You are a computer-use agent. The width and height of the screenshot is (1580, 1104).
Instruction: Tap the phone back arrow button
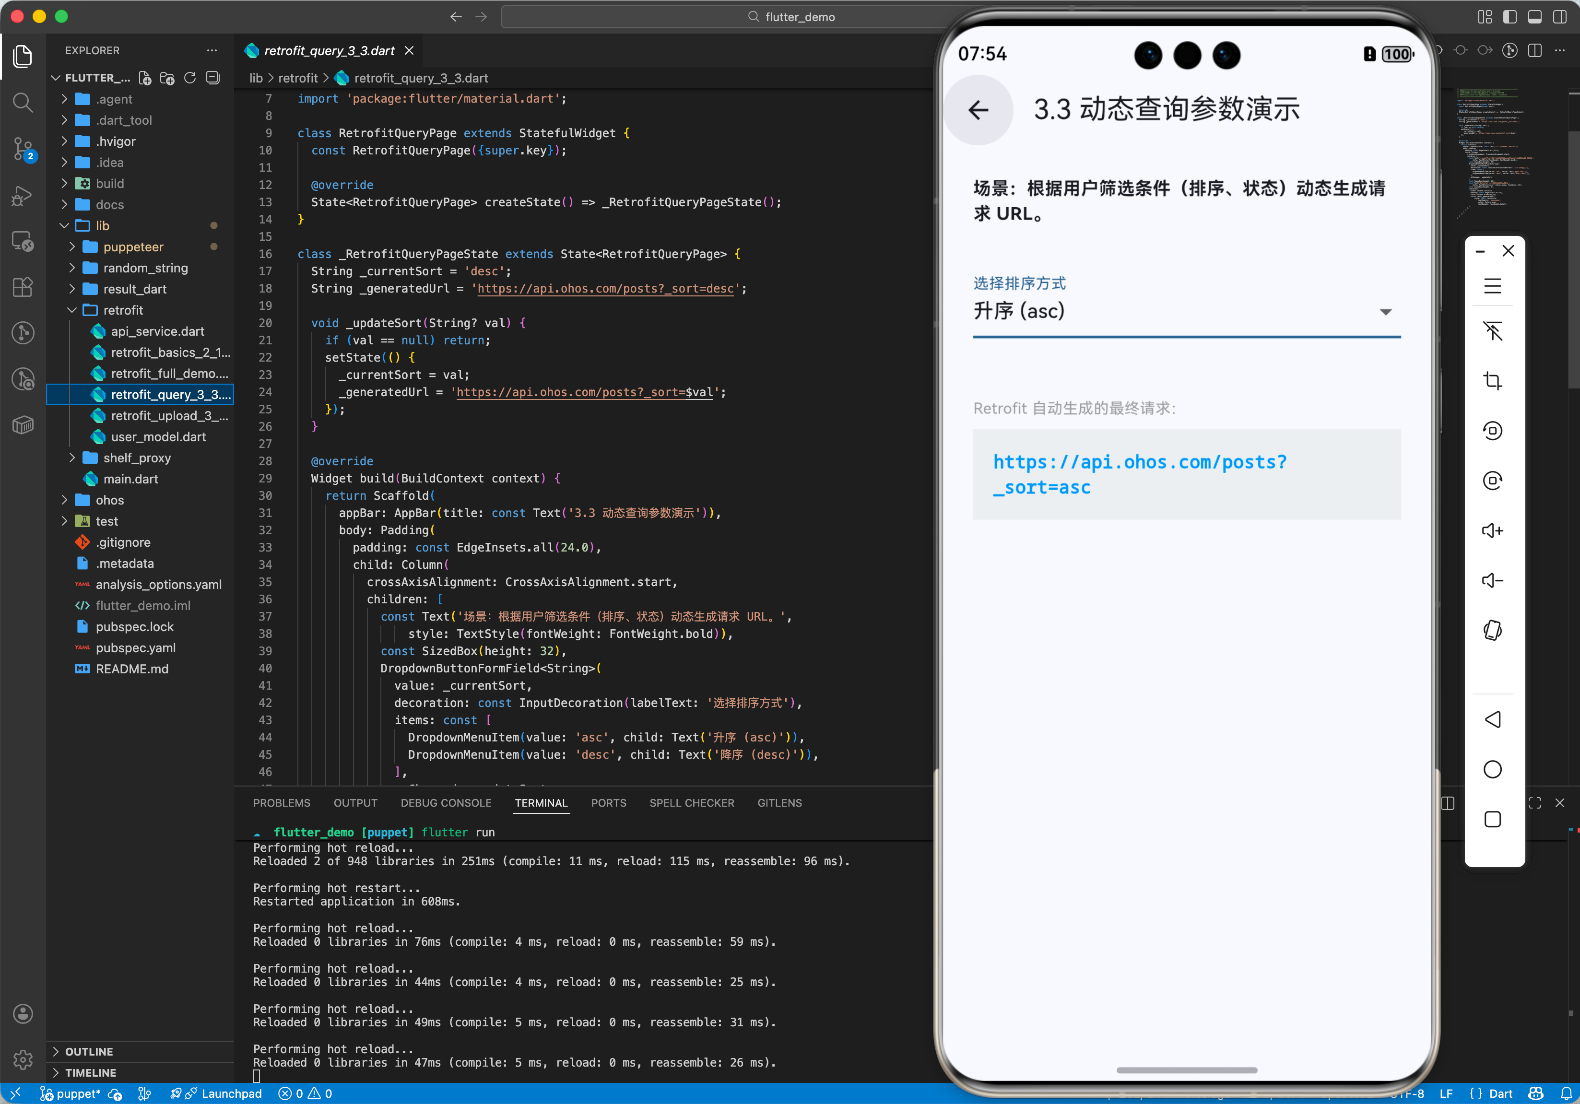[x=978, y=110]
